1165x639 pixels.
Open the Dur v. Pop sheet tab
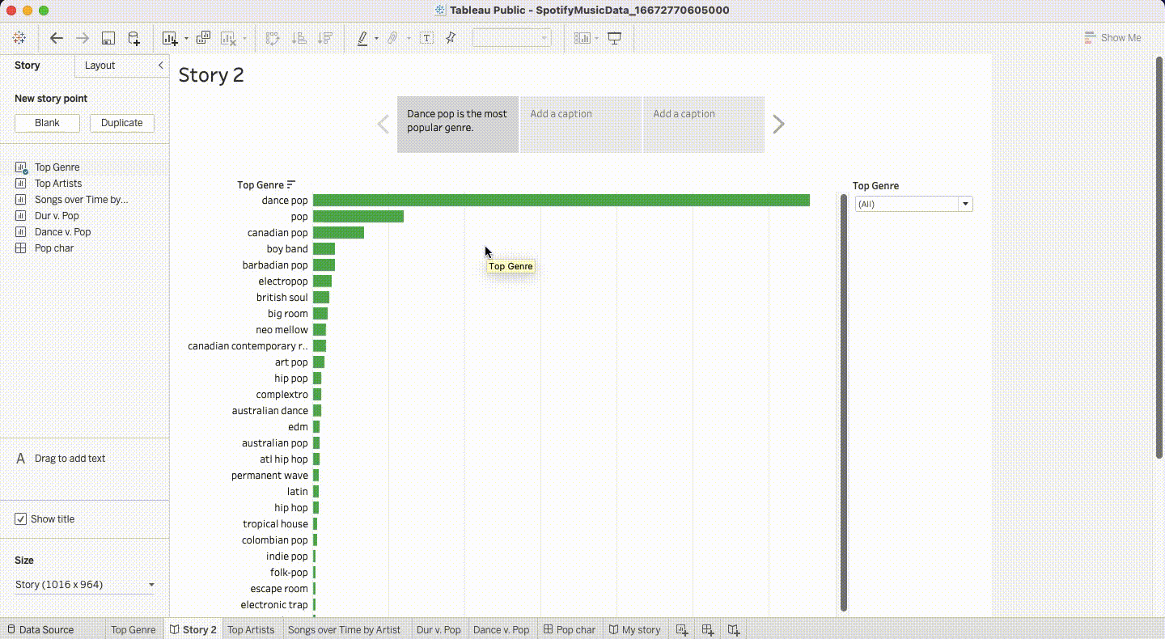pyautogui.click(x=438, y=630)
